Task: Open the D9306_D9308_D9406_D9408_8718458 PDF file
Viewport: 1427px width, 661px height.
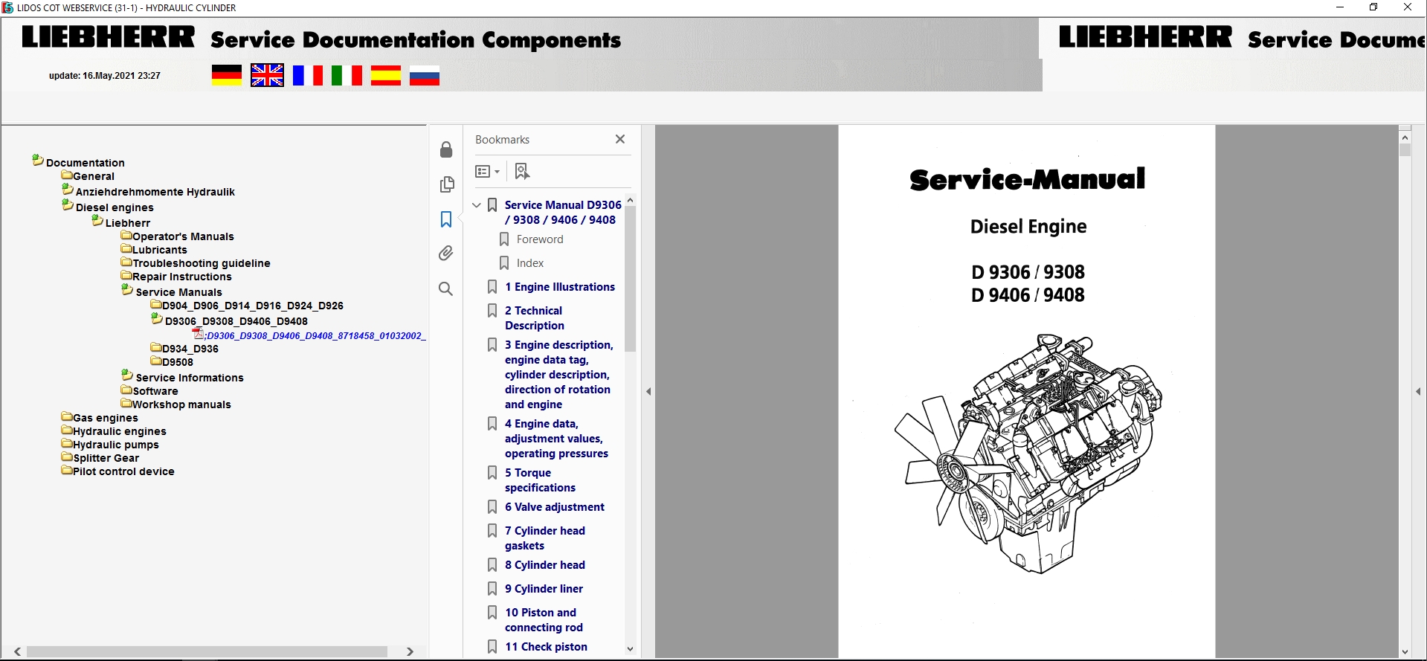Action: coord(315,336)
